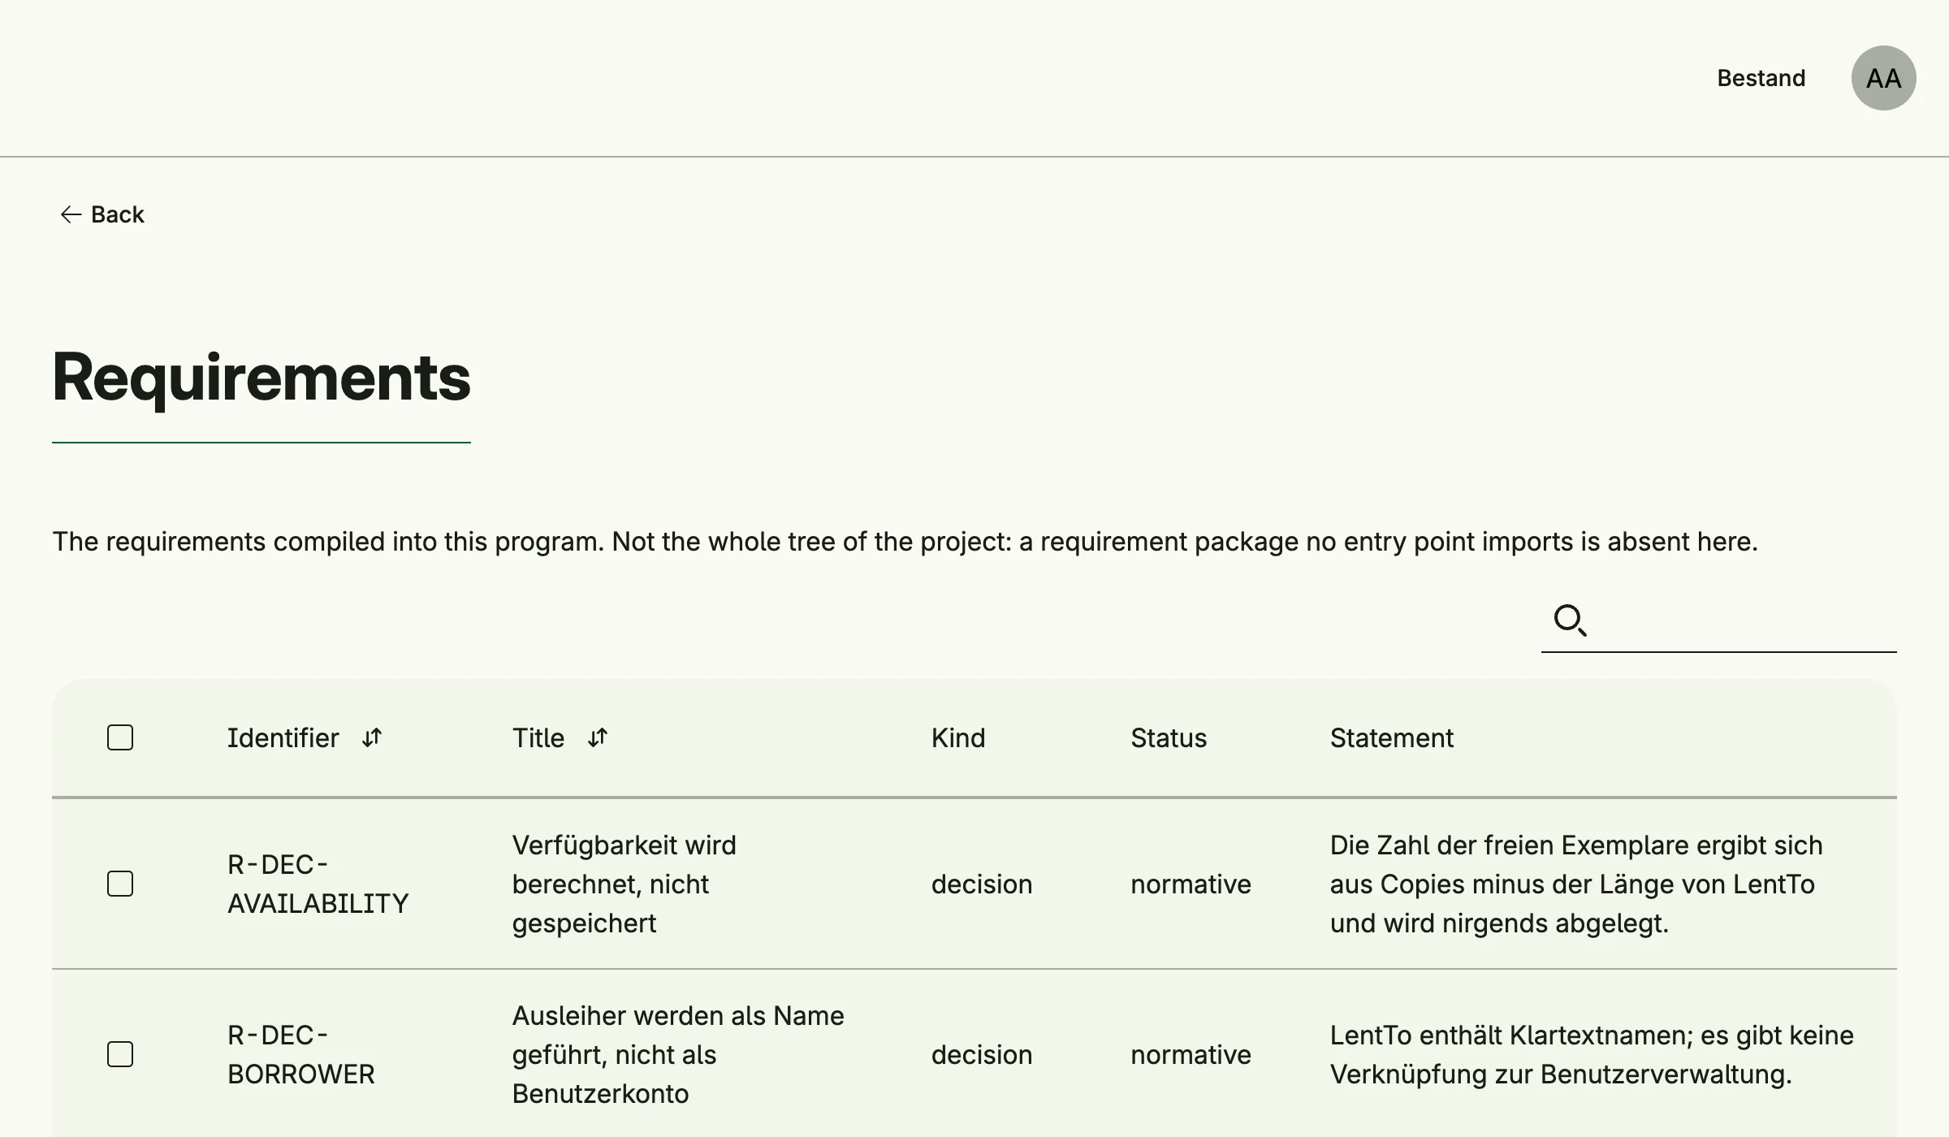
Task: Open the AA user avatar
Action: coord(1883,78)
